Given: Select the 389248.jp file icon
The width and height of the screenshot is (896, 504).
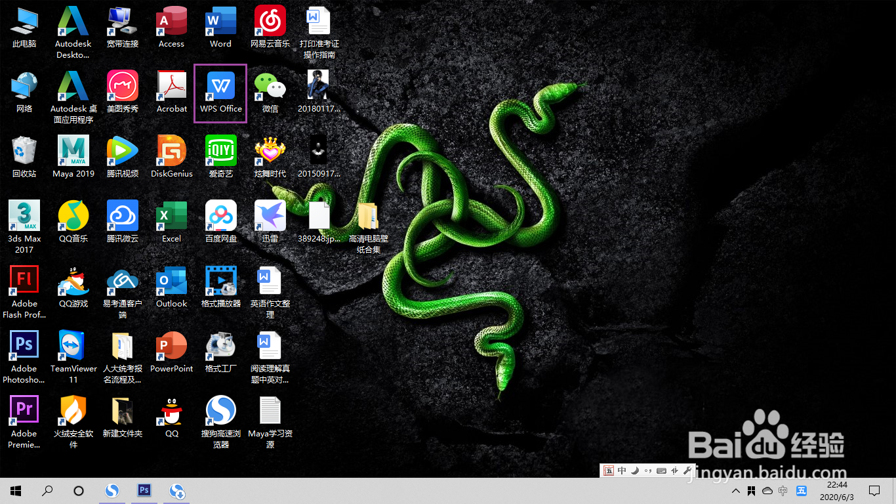Looking at the screenshot, I should (x=319, y=222).
